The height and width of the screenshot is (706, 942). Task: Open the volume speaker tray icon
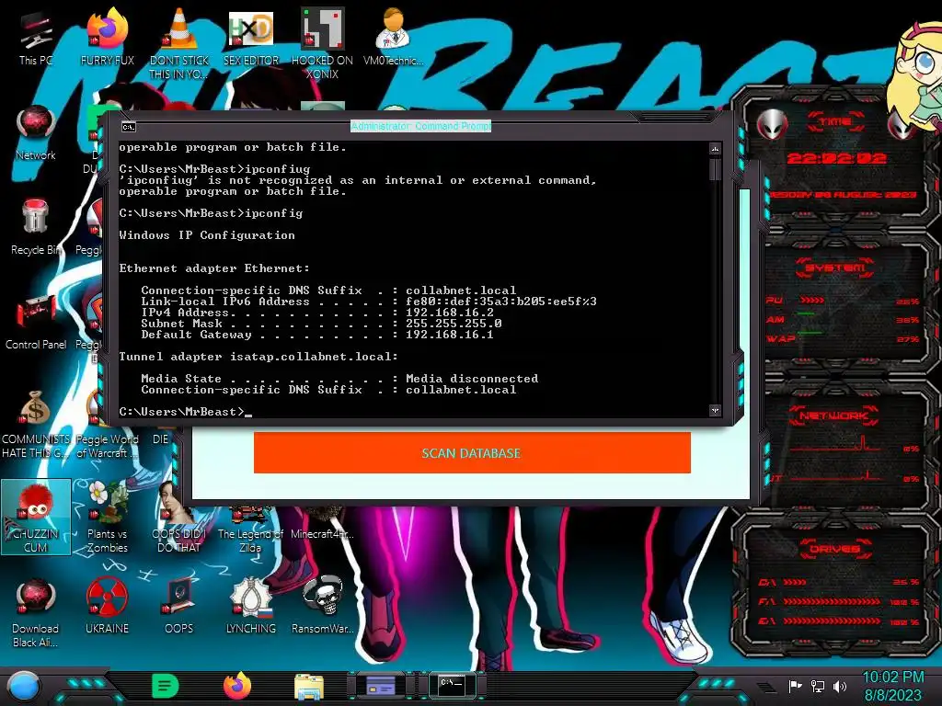(x=840, y=686)
